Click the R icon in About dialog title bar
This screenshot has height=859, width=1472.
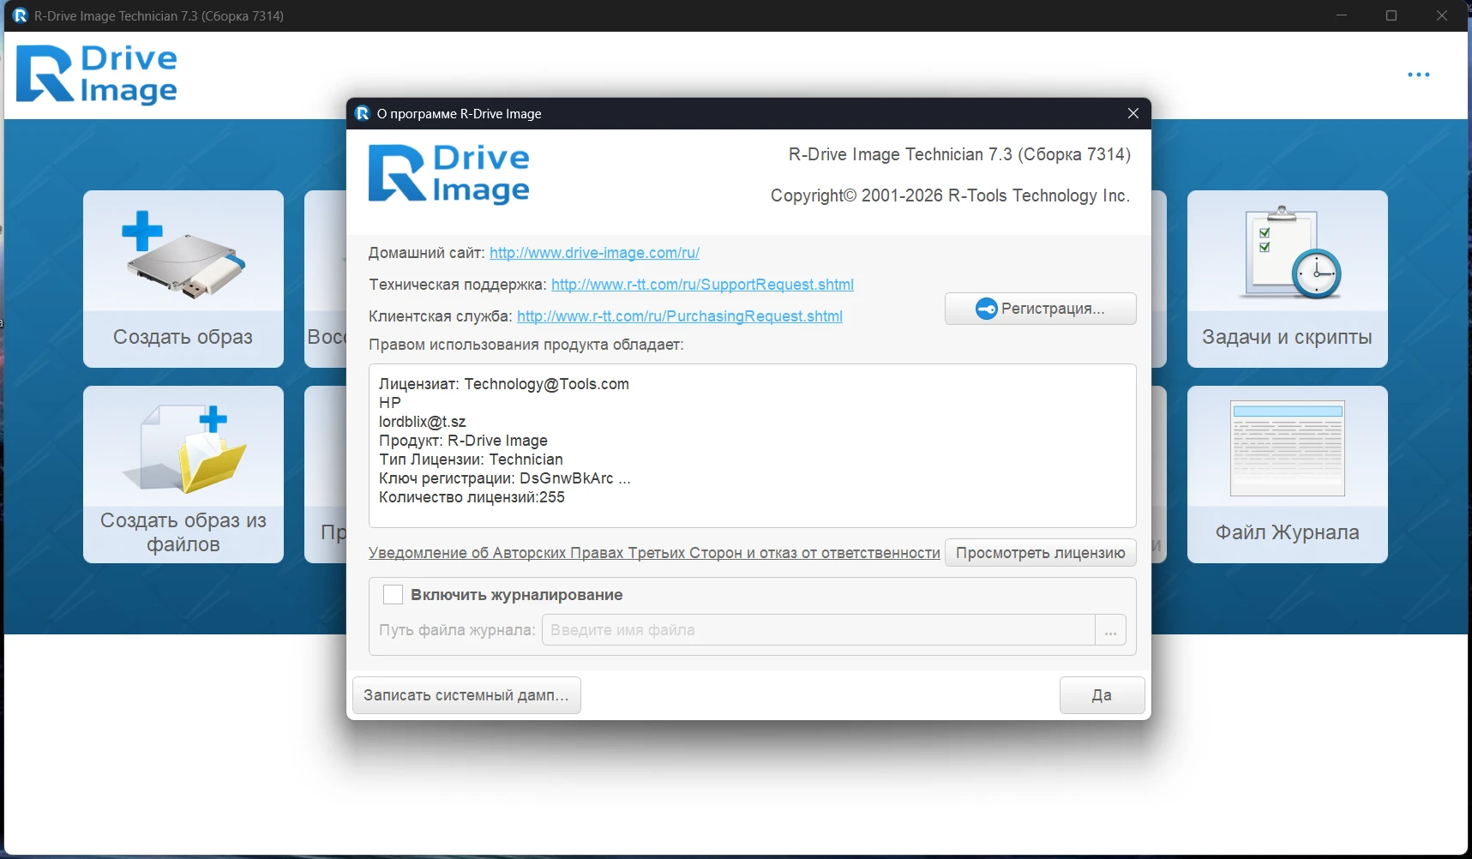(362, 113)
